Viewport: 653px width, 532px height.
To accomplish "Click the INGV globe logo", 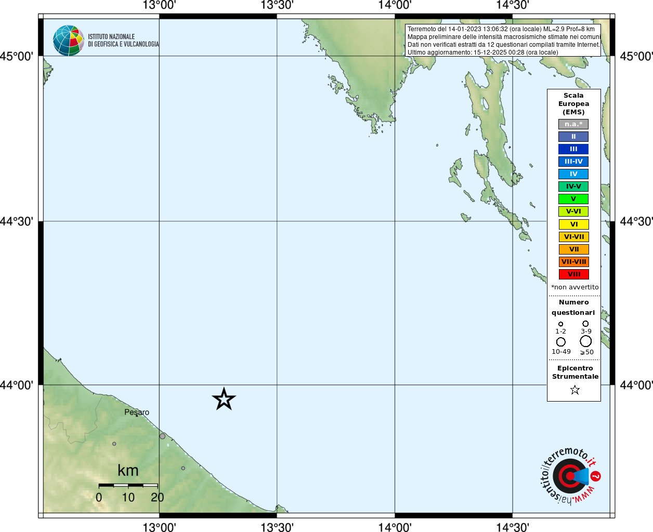I will 68,41.
